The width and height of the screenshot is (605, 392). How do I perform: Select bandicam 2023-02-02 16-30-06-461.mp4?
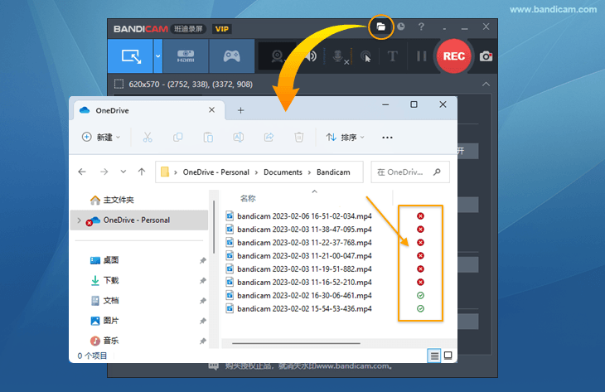pyautogui.click(x=298, y=296)
